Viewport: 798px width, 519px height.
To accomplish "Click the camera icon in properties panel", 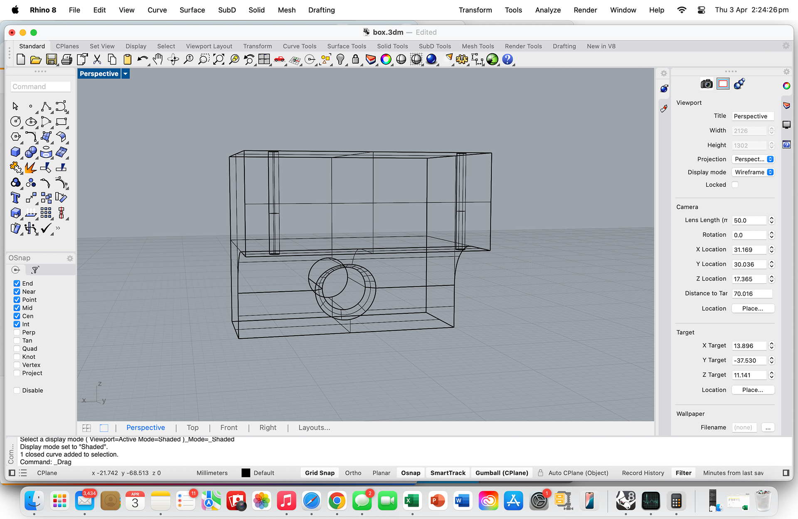I will click(707, 84).
